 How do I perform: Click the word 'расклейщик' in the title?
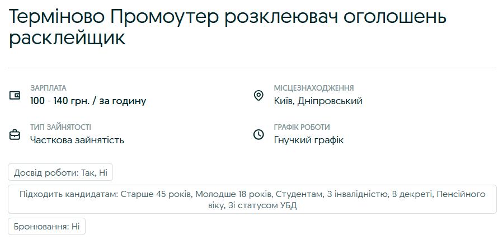point(67,38)
